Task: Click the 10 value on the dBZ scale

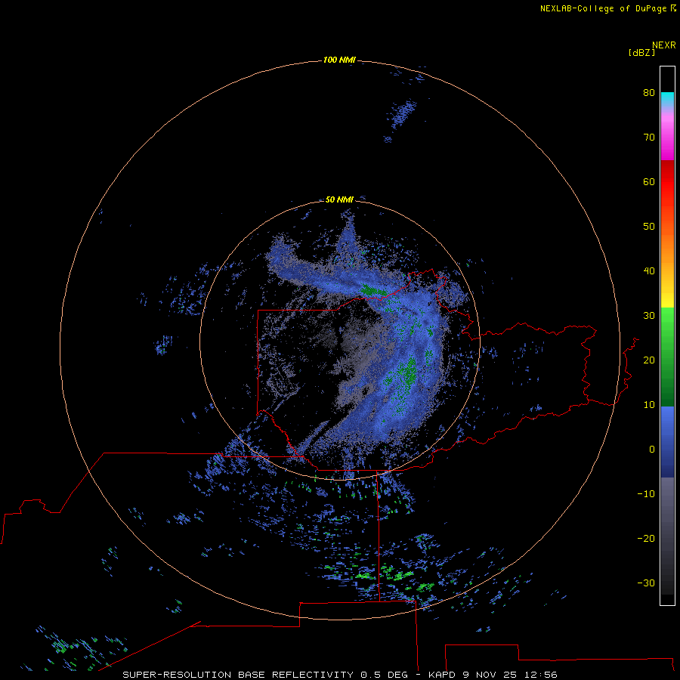Action: [x=649, y=405]
